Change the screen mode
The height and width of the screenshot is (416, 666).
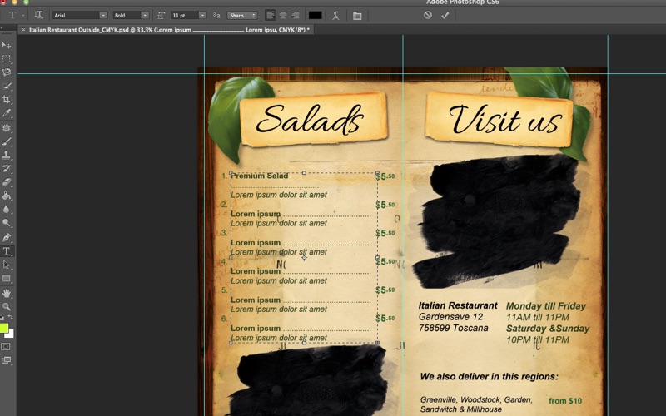click(x=6, y=360)
